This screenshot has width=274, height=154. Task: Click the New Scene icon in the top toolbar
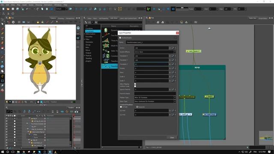click(3, 9)
